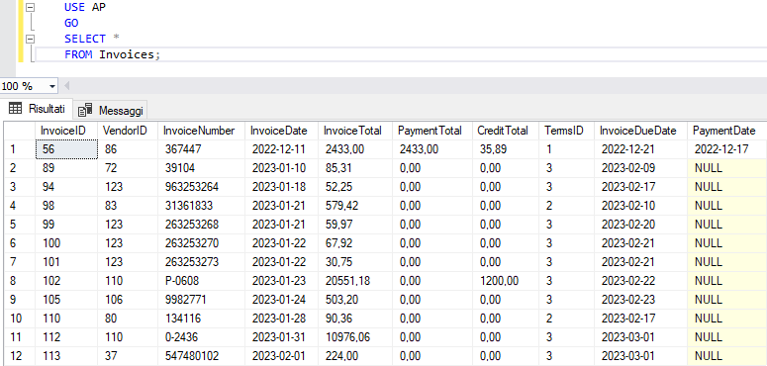
Task: Click the VendorID cell 37
Action: [x=128, y=356]
